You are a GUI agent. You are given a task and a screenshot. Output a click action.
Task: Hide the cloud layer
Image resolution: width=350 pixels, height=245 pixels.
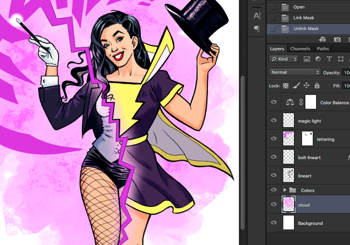pyautogui.click(x=274, y=204)
